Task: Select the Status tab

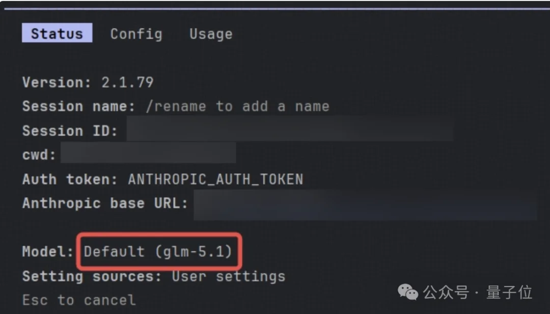Action: 57,33
